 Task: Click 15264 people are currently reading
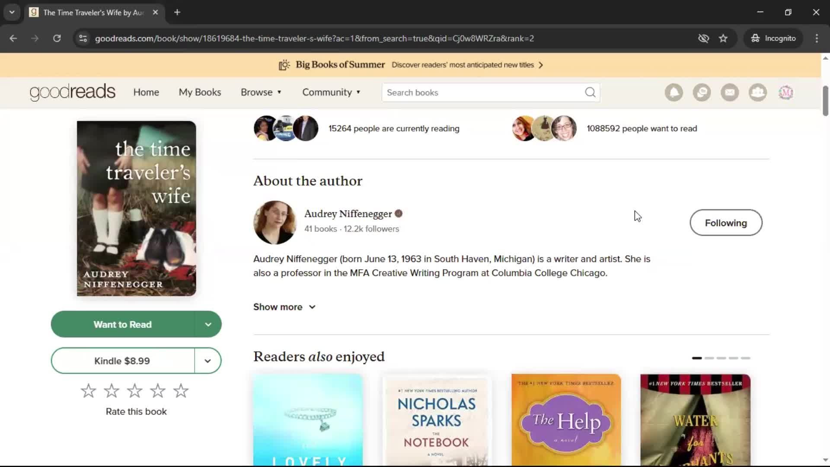click(x=394, y=128)
